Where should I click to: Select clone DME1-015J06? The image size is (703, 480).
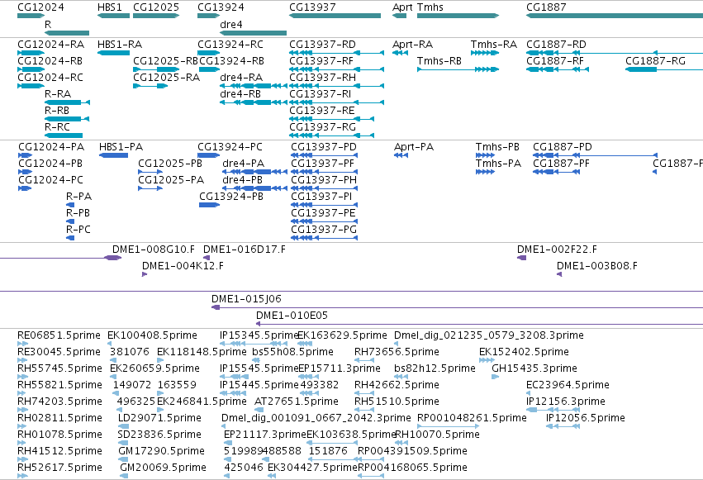pyautogui.click(x=247, y=299)
